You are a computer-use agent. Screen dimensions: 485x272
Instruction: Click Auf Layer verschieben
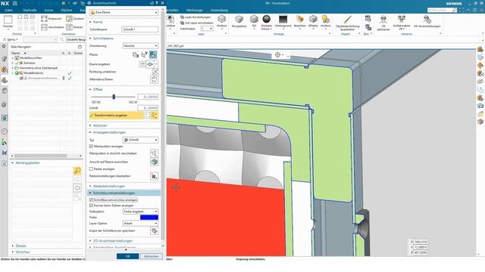click(197, 23)
